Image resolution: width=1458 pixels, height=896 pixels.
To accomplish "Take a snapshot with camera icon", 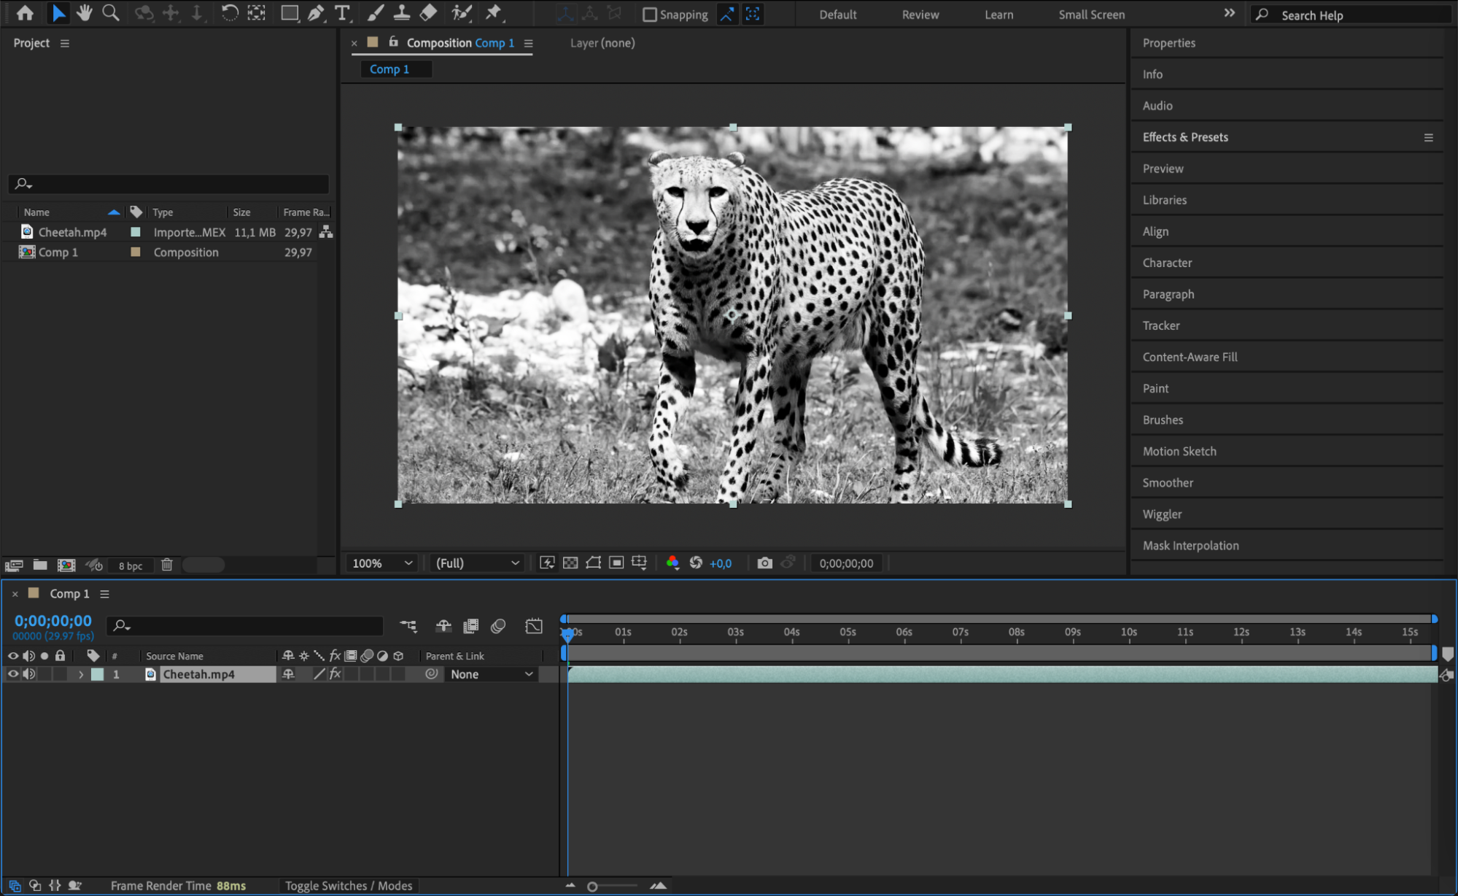I will point(764,563).
